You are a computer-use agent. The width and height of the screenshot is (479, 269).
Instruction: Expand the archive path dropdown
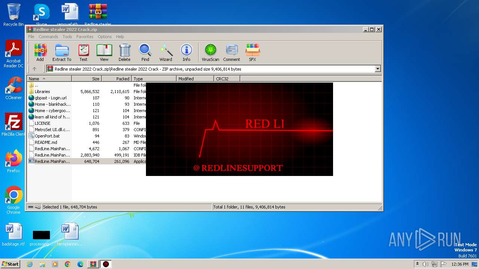(x=378, y=69)
